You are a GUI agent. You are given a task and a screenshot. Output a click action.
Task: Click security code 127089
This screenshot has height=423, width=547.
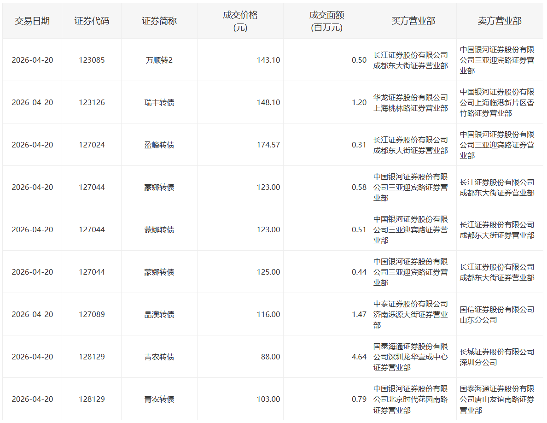coord(92,315)
